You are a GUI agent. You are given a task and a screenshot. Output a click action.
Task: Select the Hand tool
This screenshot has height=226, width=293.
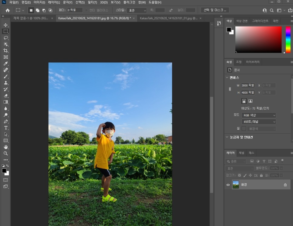point(5,147)
